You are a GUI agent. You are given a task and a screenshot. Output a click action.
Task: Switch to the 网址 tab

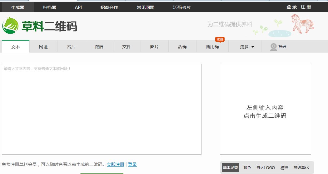pyautogui.click(x=43, y=47)
